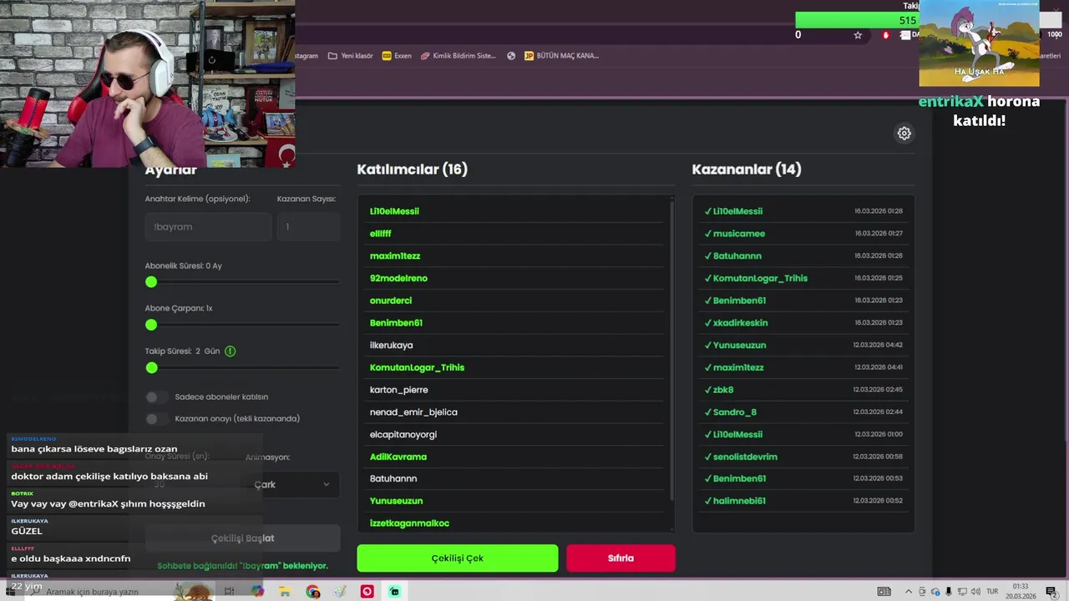Open Copilot from the taskbar
The width and height of the screenshot is (1069, 601).
click(x=257, y=592)
